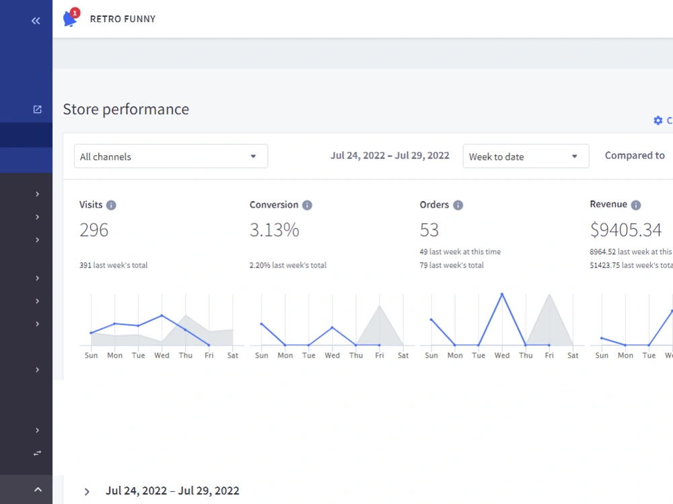The height and width of the screenshot is (504, 673).
Task: Click the info icon next to Visits
Action: [x=111, y=205]
